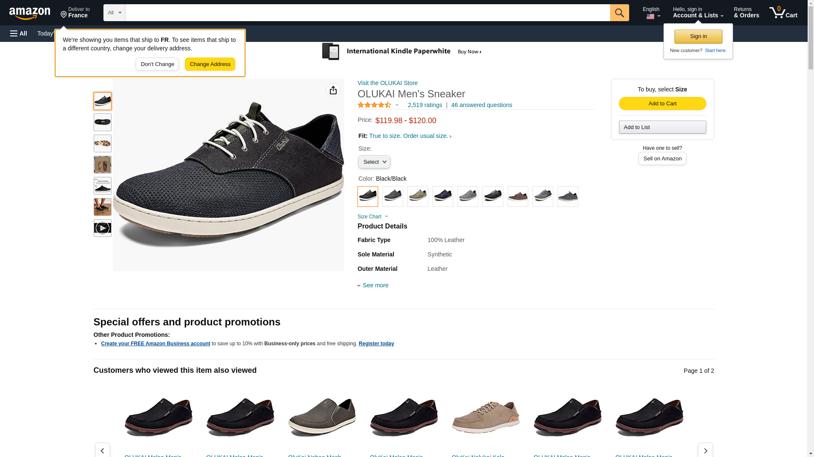The height and width of the screenshot is (457, 814).
Task: Play the product video thumbnail
Action: (102, 228)
